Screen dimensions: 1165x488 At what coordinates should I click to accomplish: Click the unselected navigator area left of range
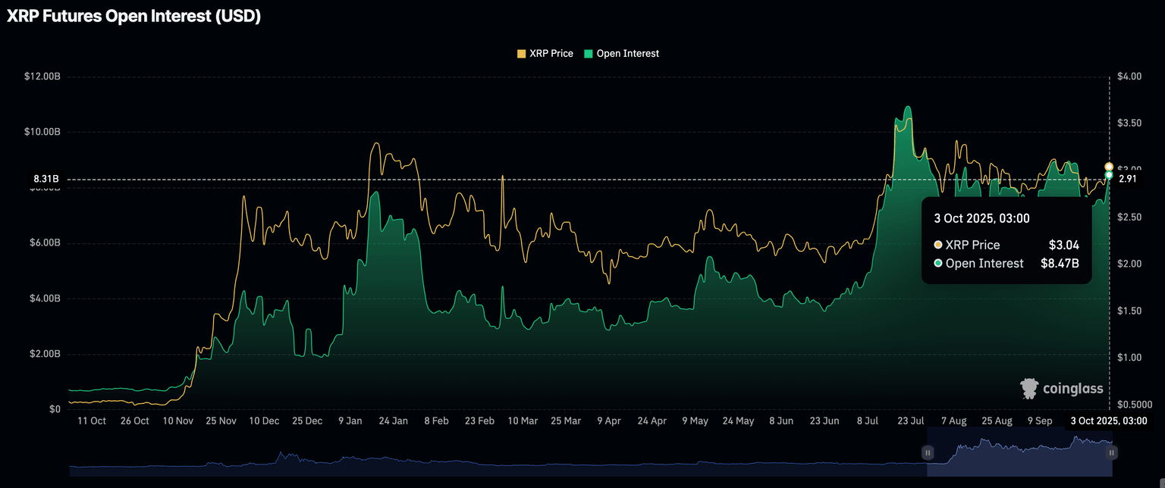pos(493,461)
